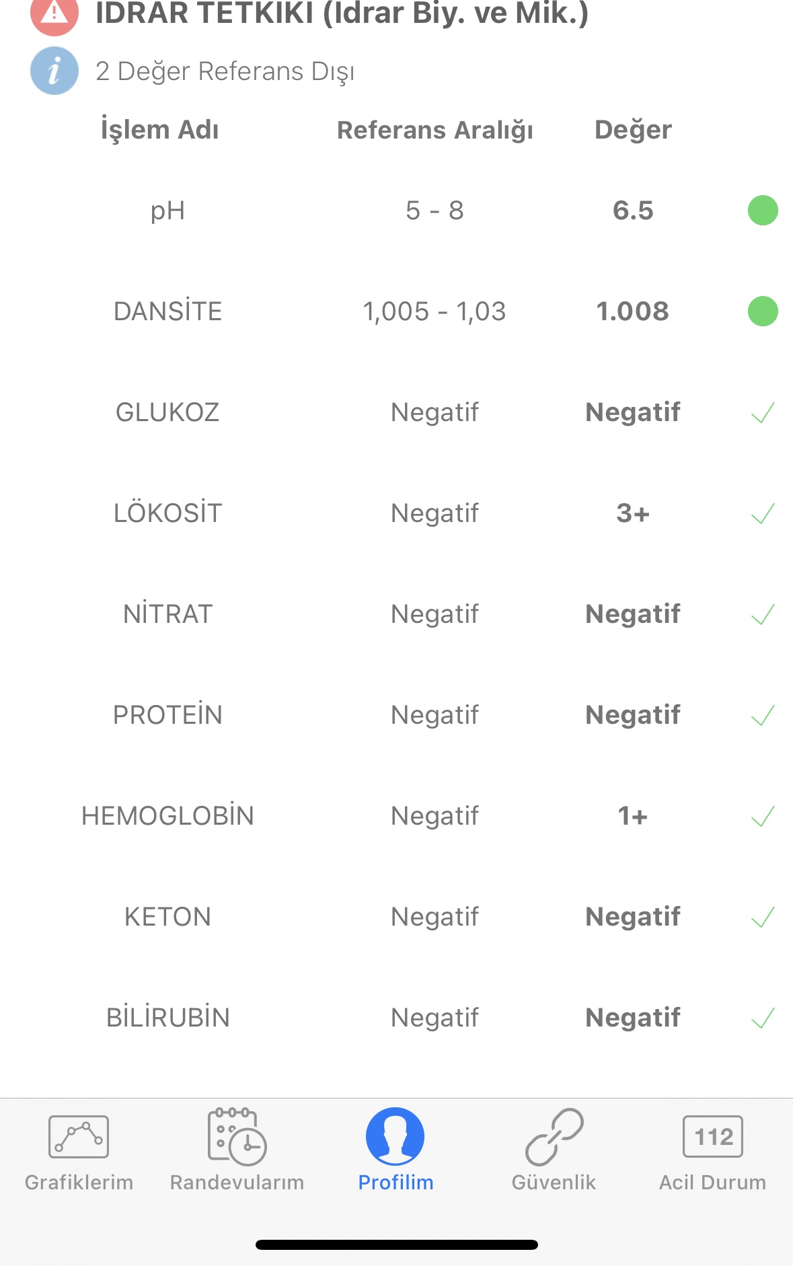Select the İDRAR TETKİKİ heading

tap(342, 13)
